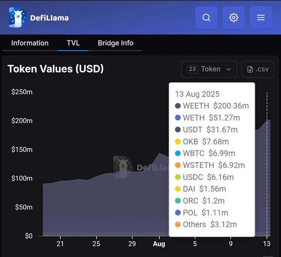Click the USDC green color dot
The image size is (281, 257).
point(178,177)
